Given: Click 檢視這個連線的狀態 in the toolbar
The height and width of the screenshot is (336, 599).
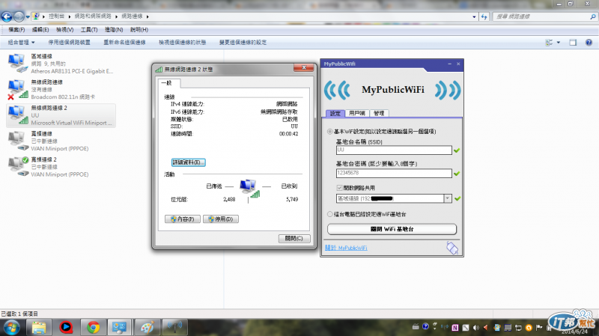Looking at the screenshot, I should click(182, 43).
